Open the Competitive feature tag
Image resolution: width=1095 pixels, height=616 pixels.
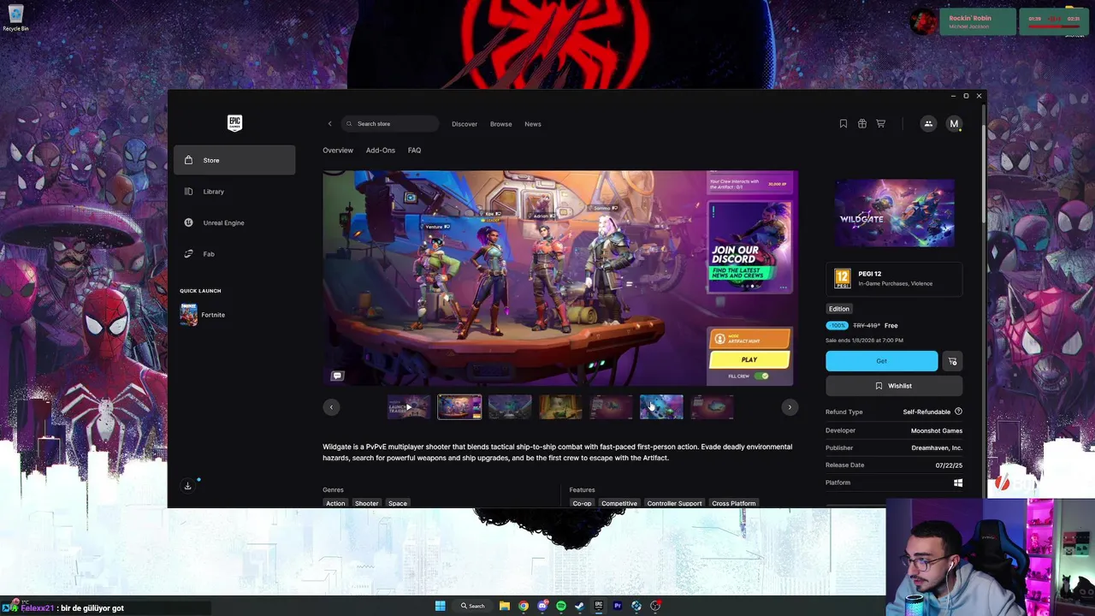[619, 503]
